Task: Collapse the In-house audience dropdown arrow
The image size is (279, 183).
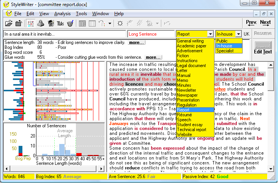Action: (x=238, y=34)
